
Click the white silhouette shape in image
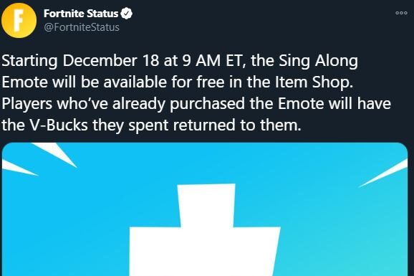coord(205,230)
